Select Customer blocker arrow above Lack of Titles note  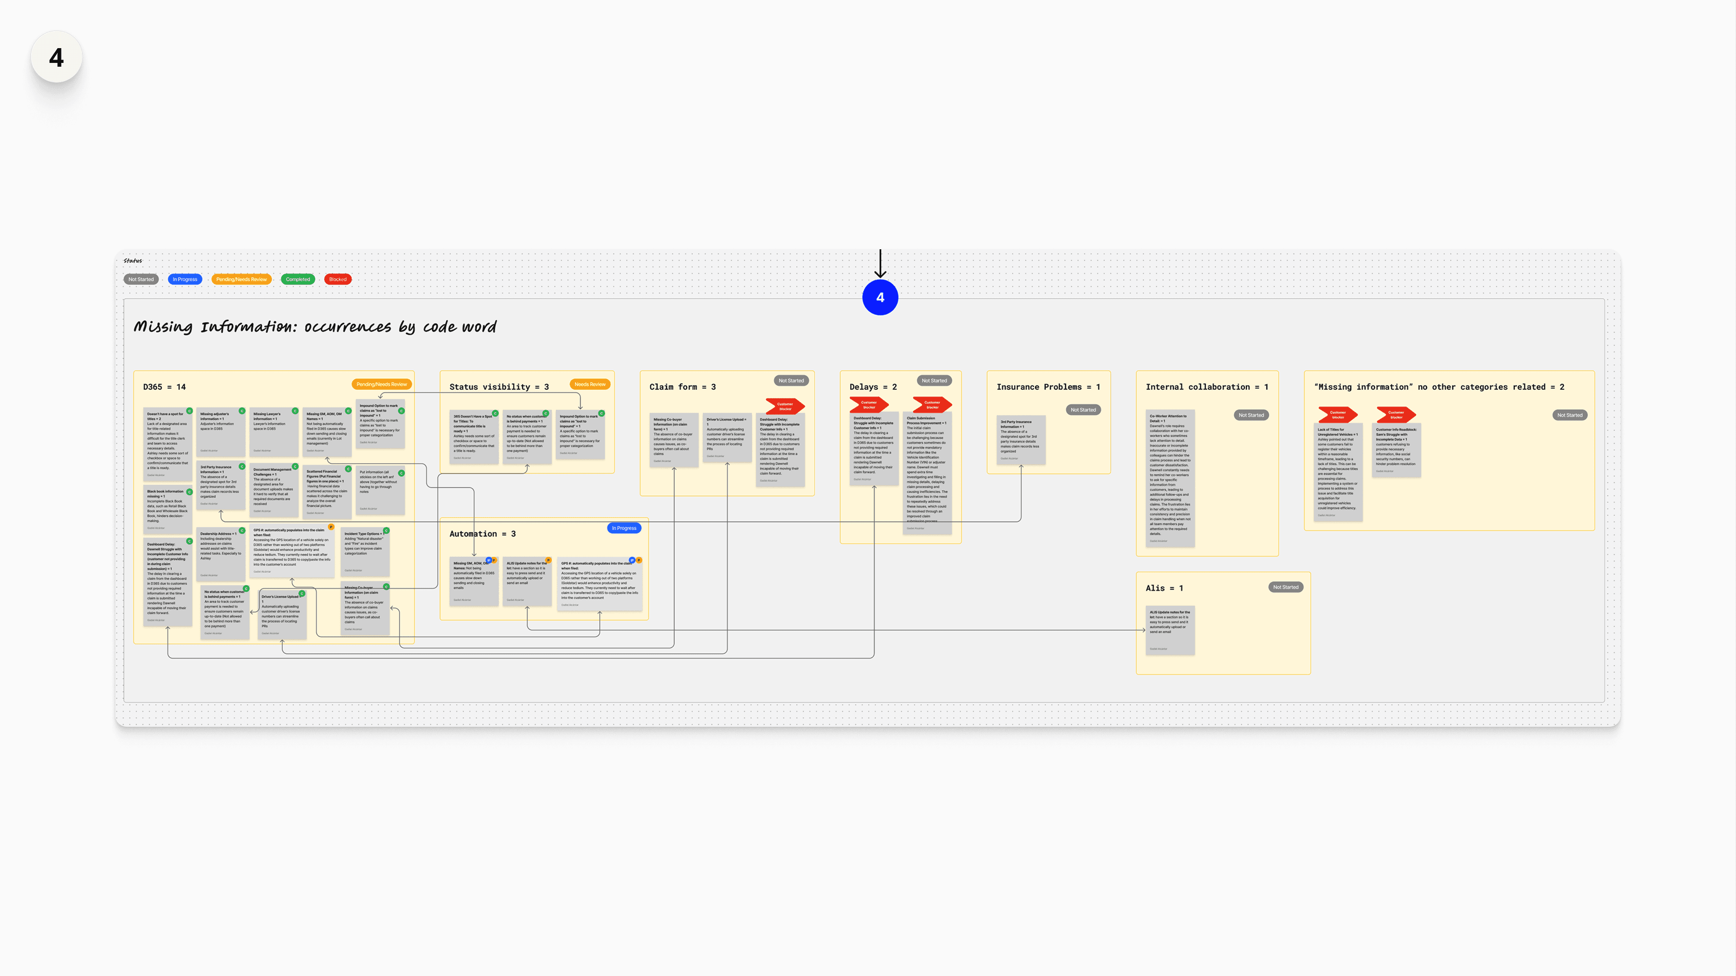pos(1338,415)
